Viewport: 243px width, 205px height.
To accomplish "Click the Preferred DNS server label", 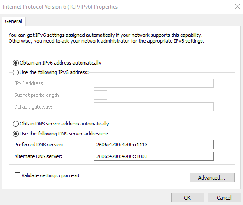I will tap(38, 145).
